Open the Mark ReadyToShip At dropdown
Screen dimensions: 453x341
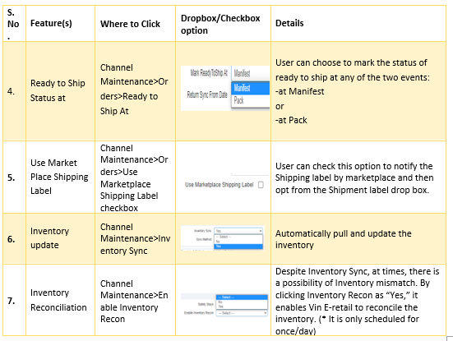(x=251, y=73)
